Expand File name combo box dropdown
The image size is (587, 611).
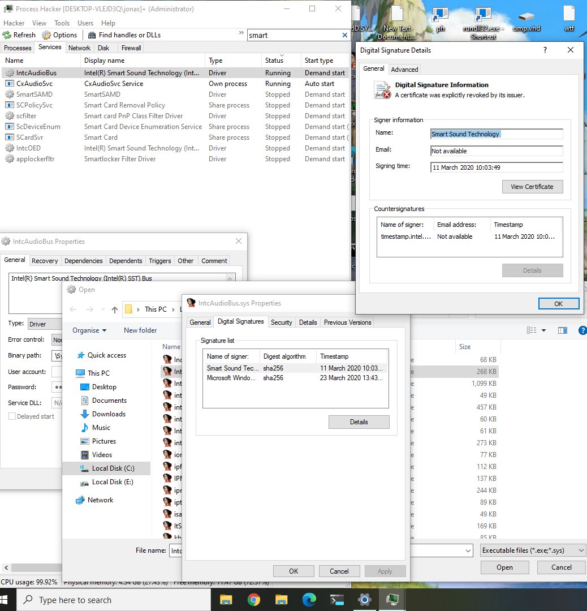click(468, 550)
